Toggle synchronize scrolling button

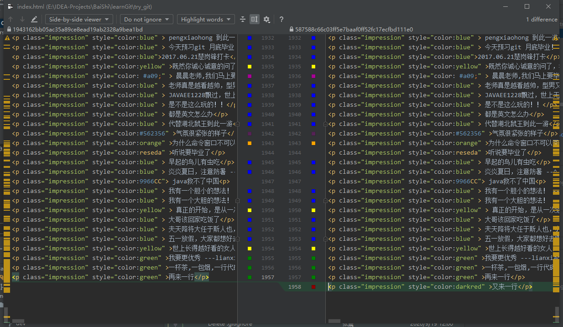[x=255, y=19]
